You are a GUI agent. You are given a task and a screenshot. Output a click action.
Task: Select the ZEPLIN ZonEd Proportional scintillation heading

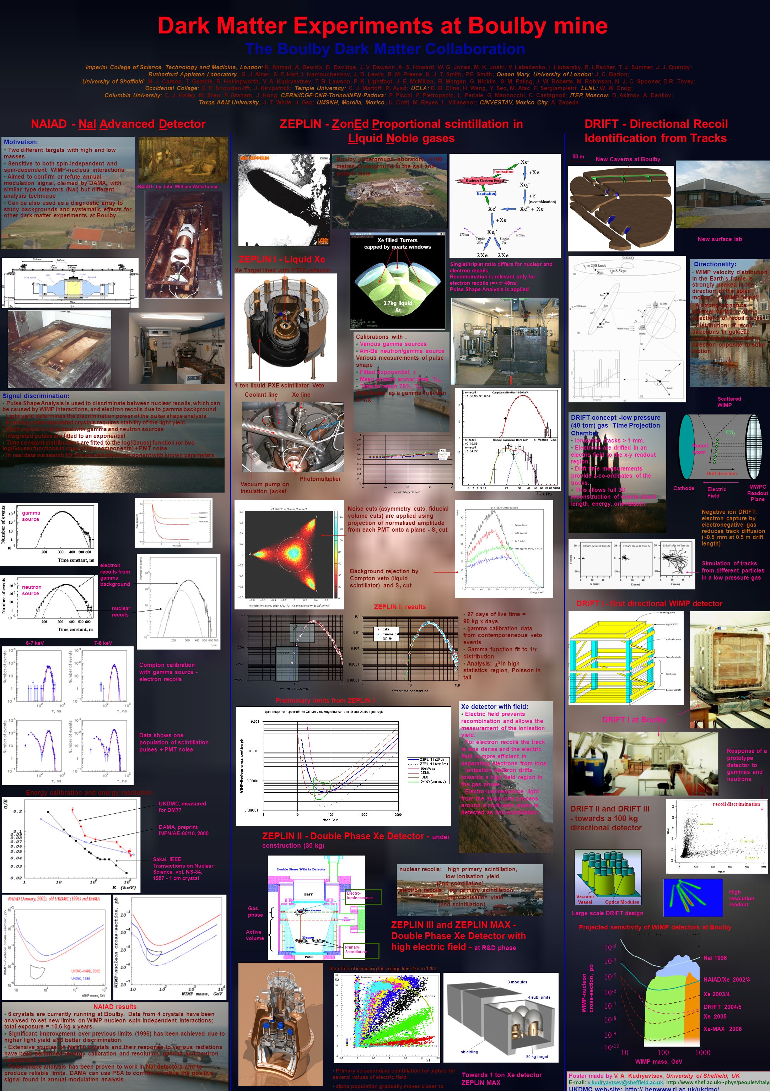pos(401,131)
